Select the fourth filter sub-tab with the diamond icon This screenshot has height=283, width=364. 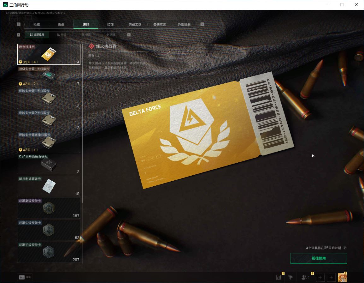(111, 35)
